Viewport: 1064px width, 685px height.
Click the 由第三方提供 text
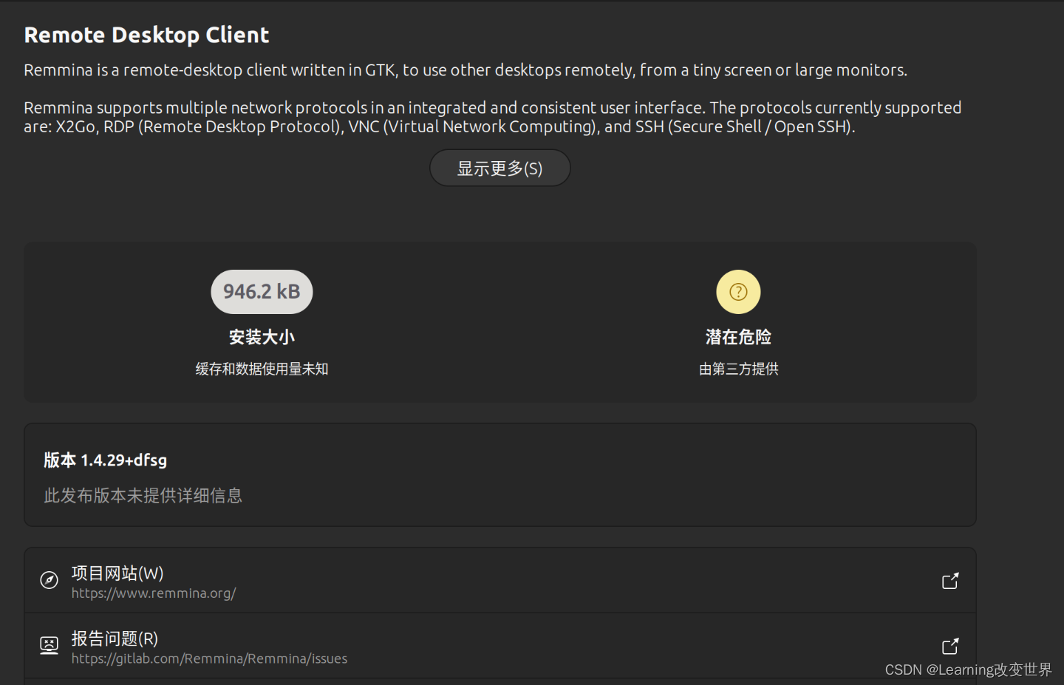pyautogui.click(x=738, y=369)
